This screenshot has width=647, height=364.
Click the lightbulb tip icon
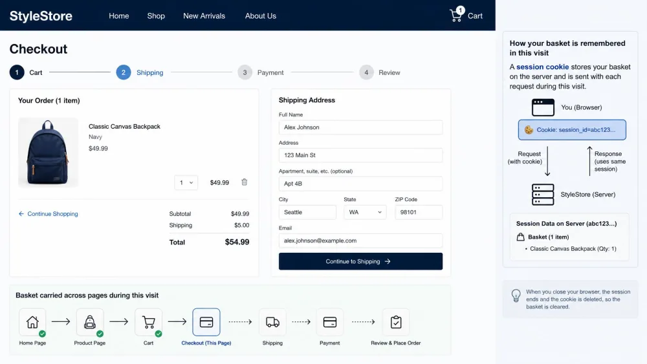click(x=516, y=295)
